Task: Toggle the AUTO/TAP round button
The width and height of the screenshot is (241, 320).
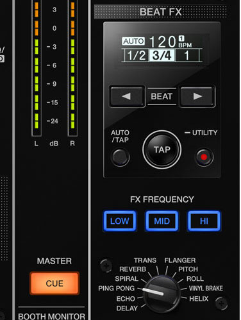Action: (x=120, y=157)
